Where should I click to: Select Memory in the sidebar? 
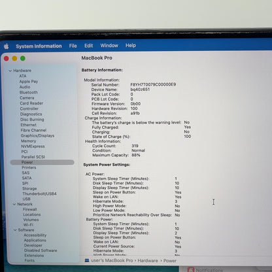(28, 141)
